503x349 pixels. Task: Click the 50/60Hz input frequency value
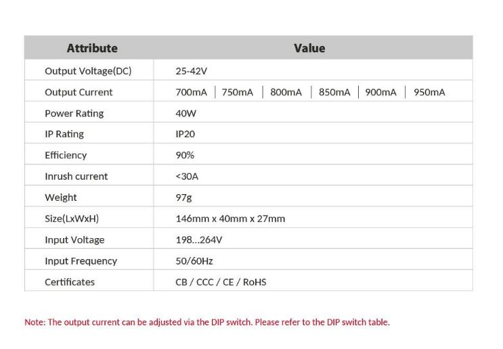click(x=194, y=260)
